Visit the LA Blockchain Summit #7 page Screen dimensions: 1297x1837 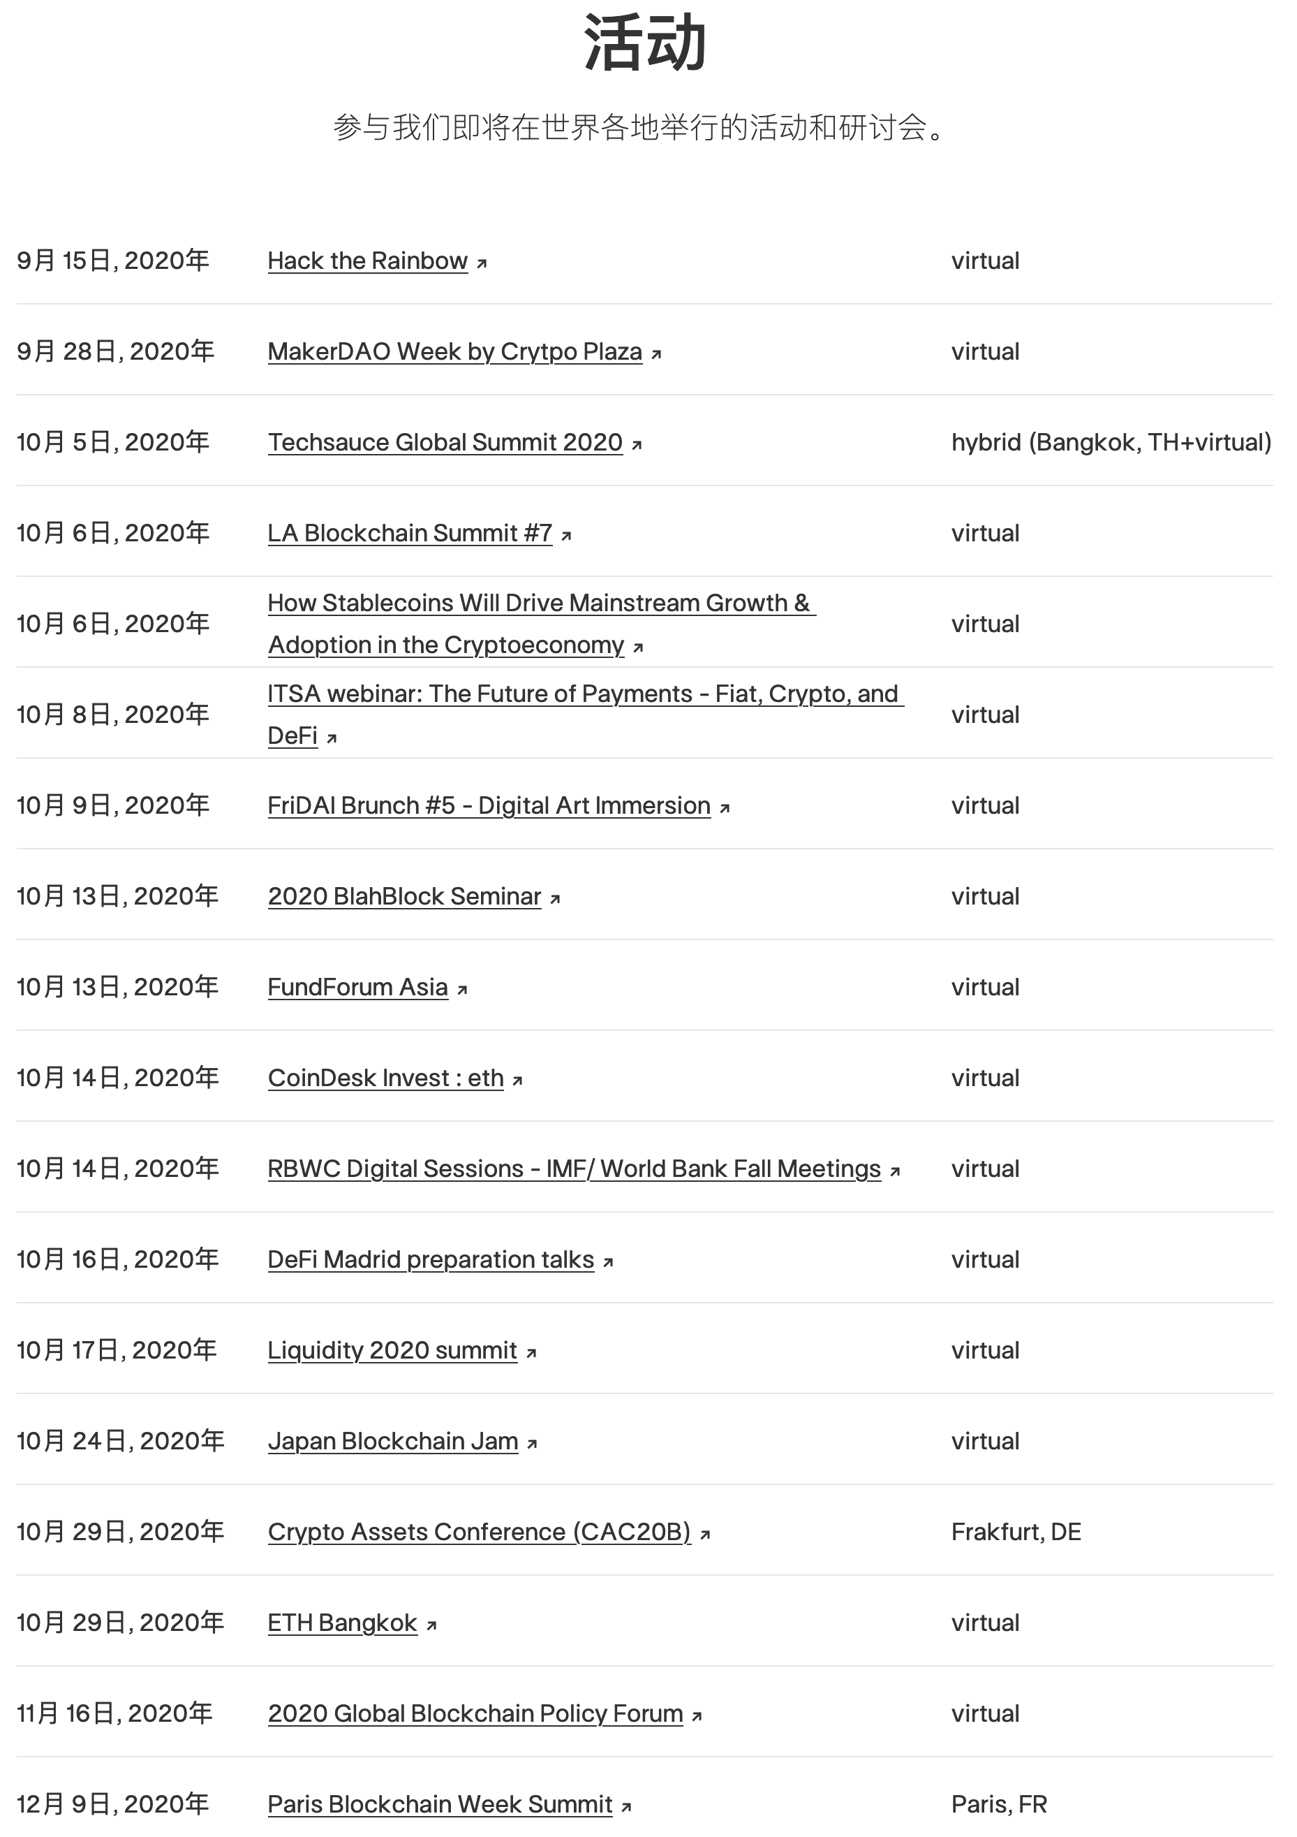coord(409,533)
